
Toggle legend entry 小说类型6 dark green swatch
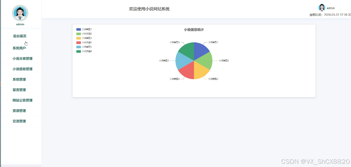79,52
